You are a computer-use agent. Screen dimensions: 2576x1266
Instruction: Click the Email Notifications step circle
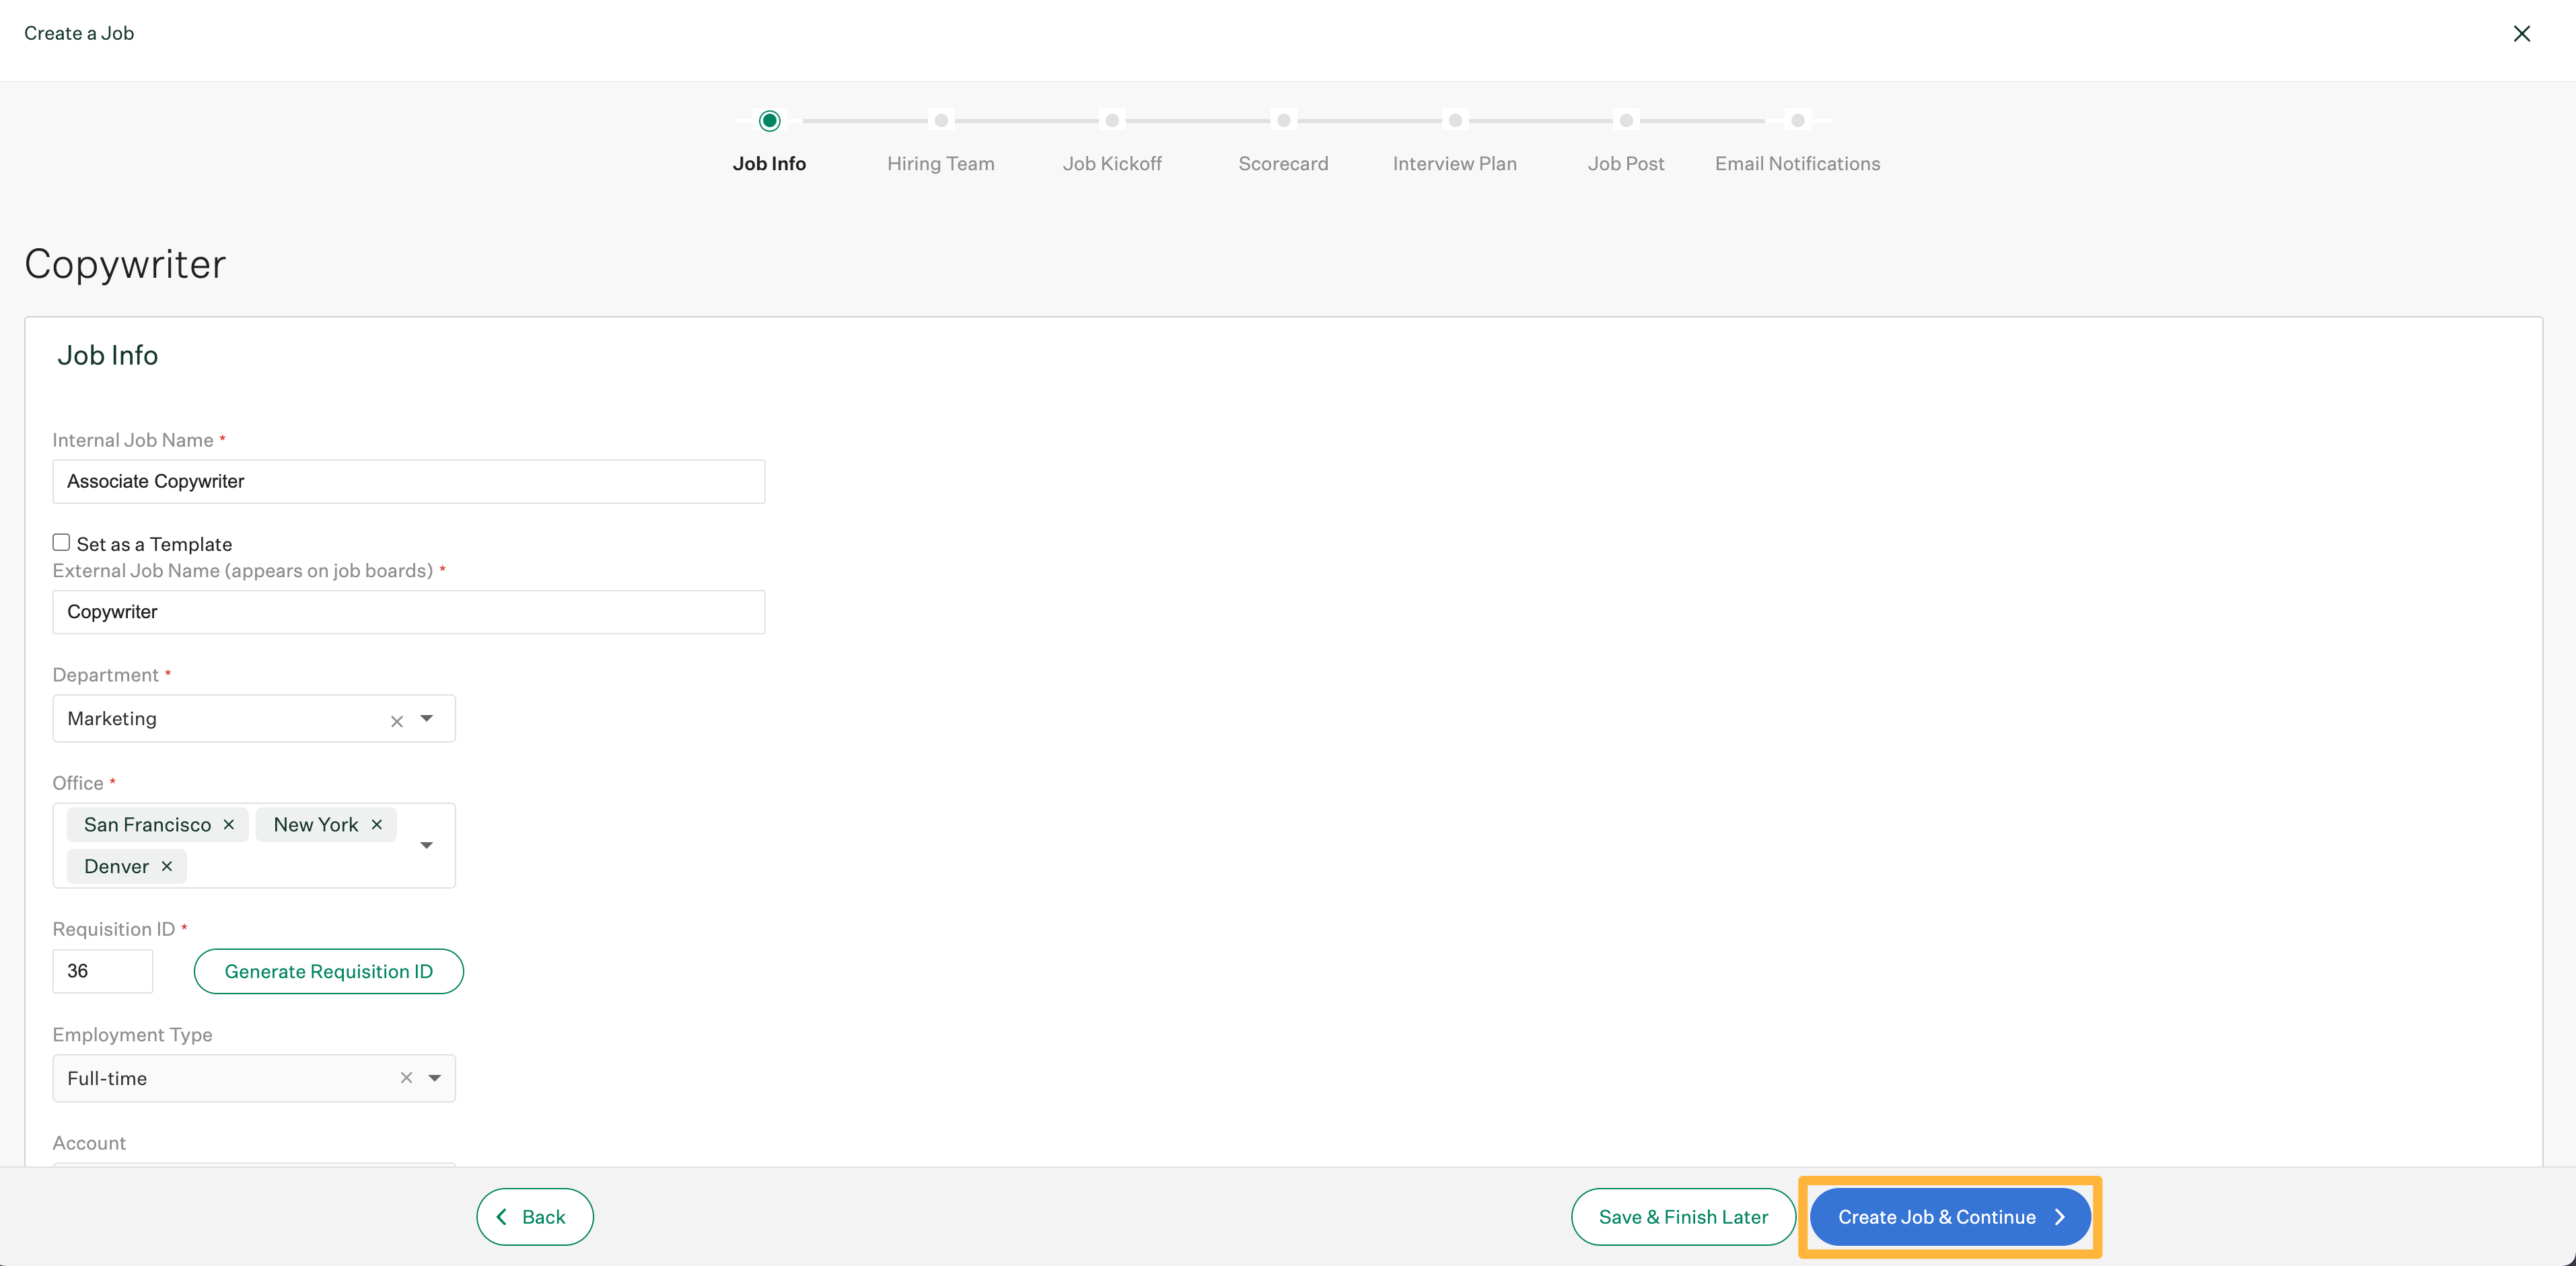tap(1797, 120)
